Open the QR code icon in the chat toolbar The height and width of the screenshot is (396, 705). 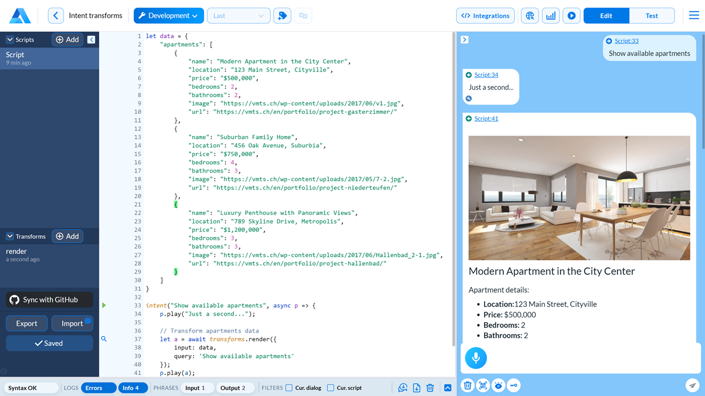pyautogui.click(x=483, y=385)
